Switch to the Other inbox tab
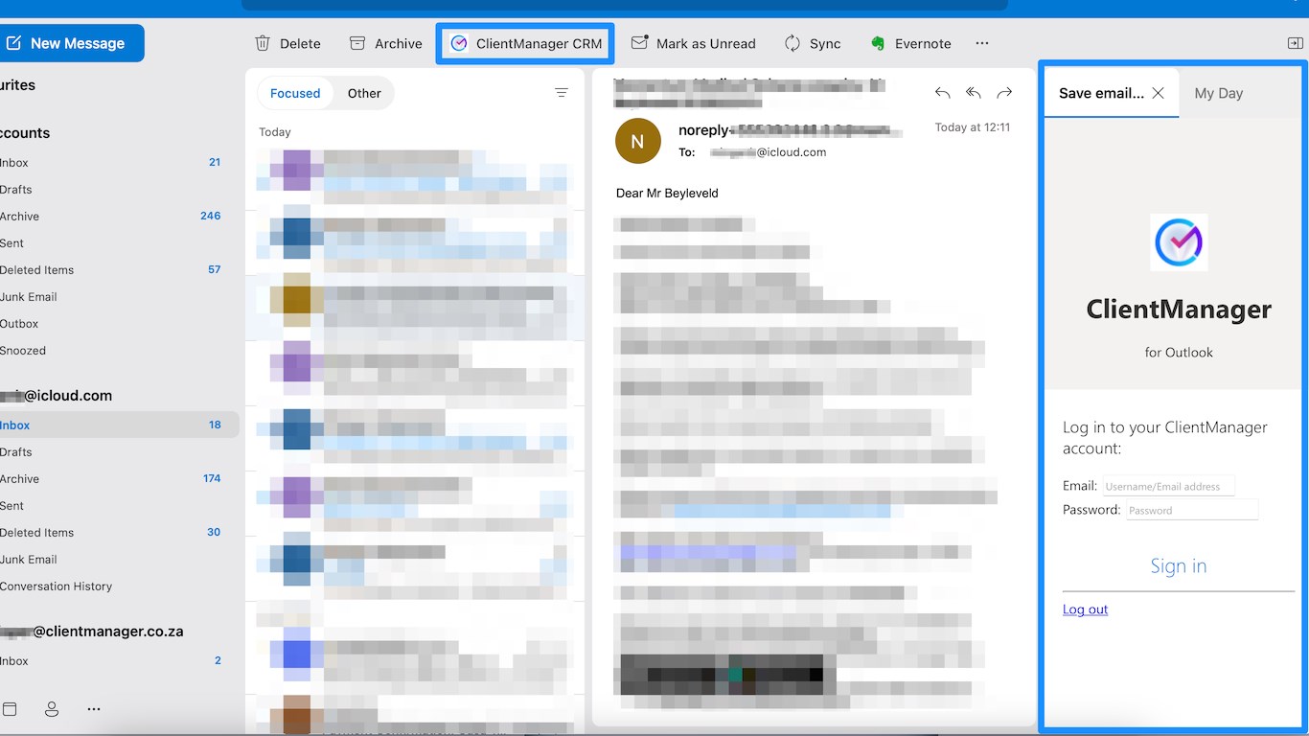Image resolution: width=1309 pixels, height=736 pixels. coord(364,93)
